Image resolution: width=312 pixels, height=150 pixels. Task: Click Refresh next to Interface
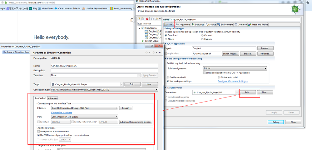[x=126, y=108]
